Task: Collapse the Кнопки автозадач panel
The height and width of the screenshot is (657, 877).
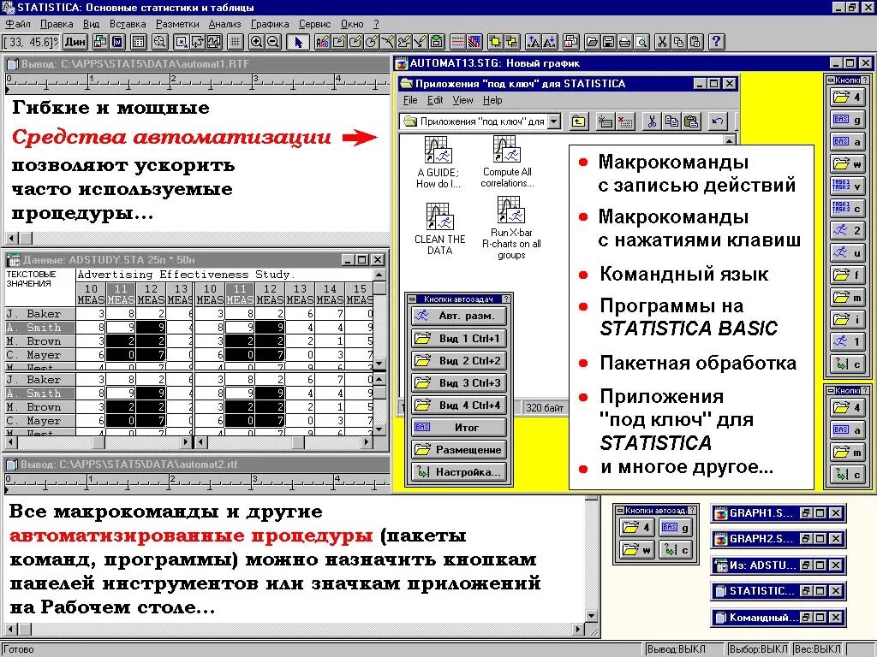Action: pyautogui.click(x=412, y=299)
